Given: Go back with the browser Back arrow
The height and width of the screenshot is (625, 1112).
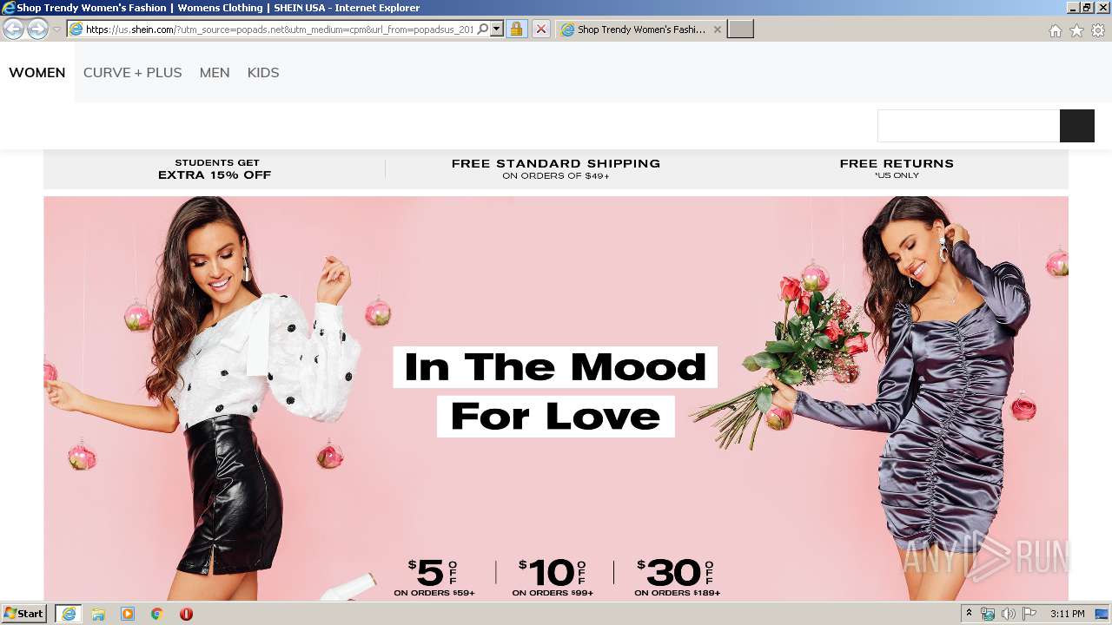Looking at the screenshot, I should click(13, 29).
